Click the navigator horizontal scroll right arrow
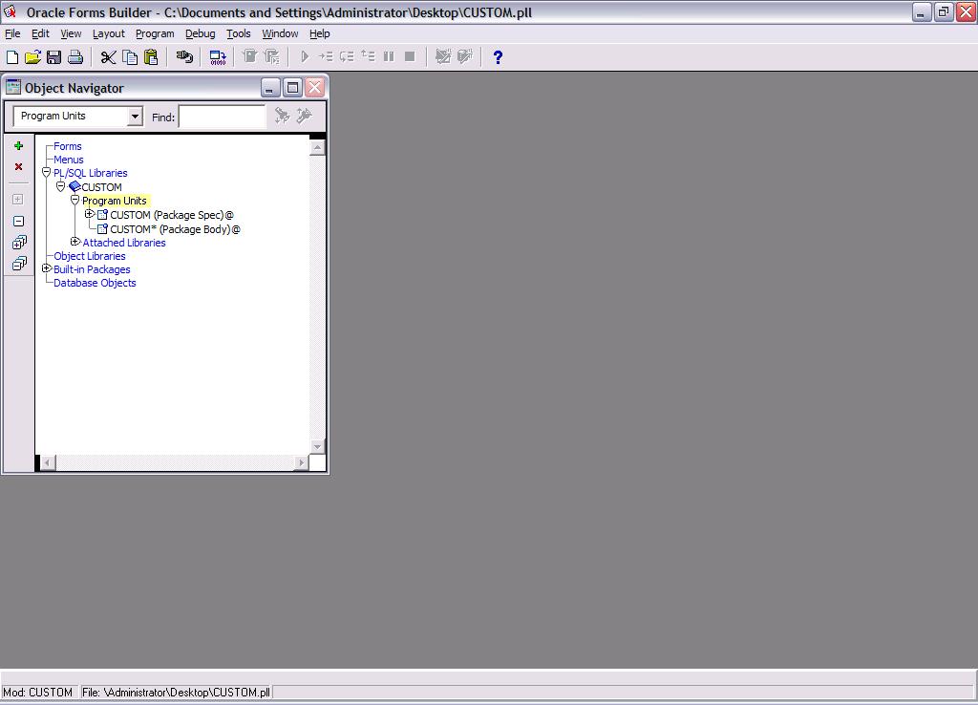Screen dimensions: 978x705 (301, 462)
